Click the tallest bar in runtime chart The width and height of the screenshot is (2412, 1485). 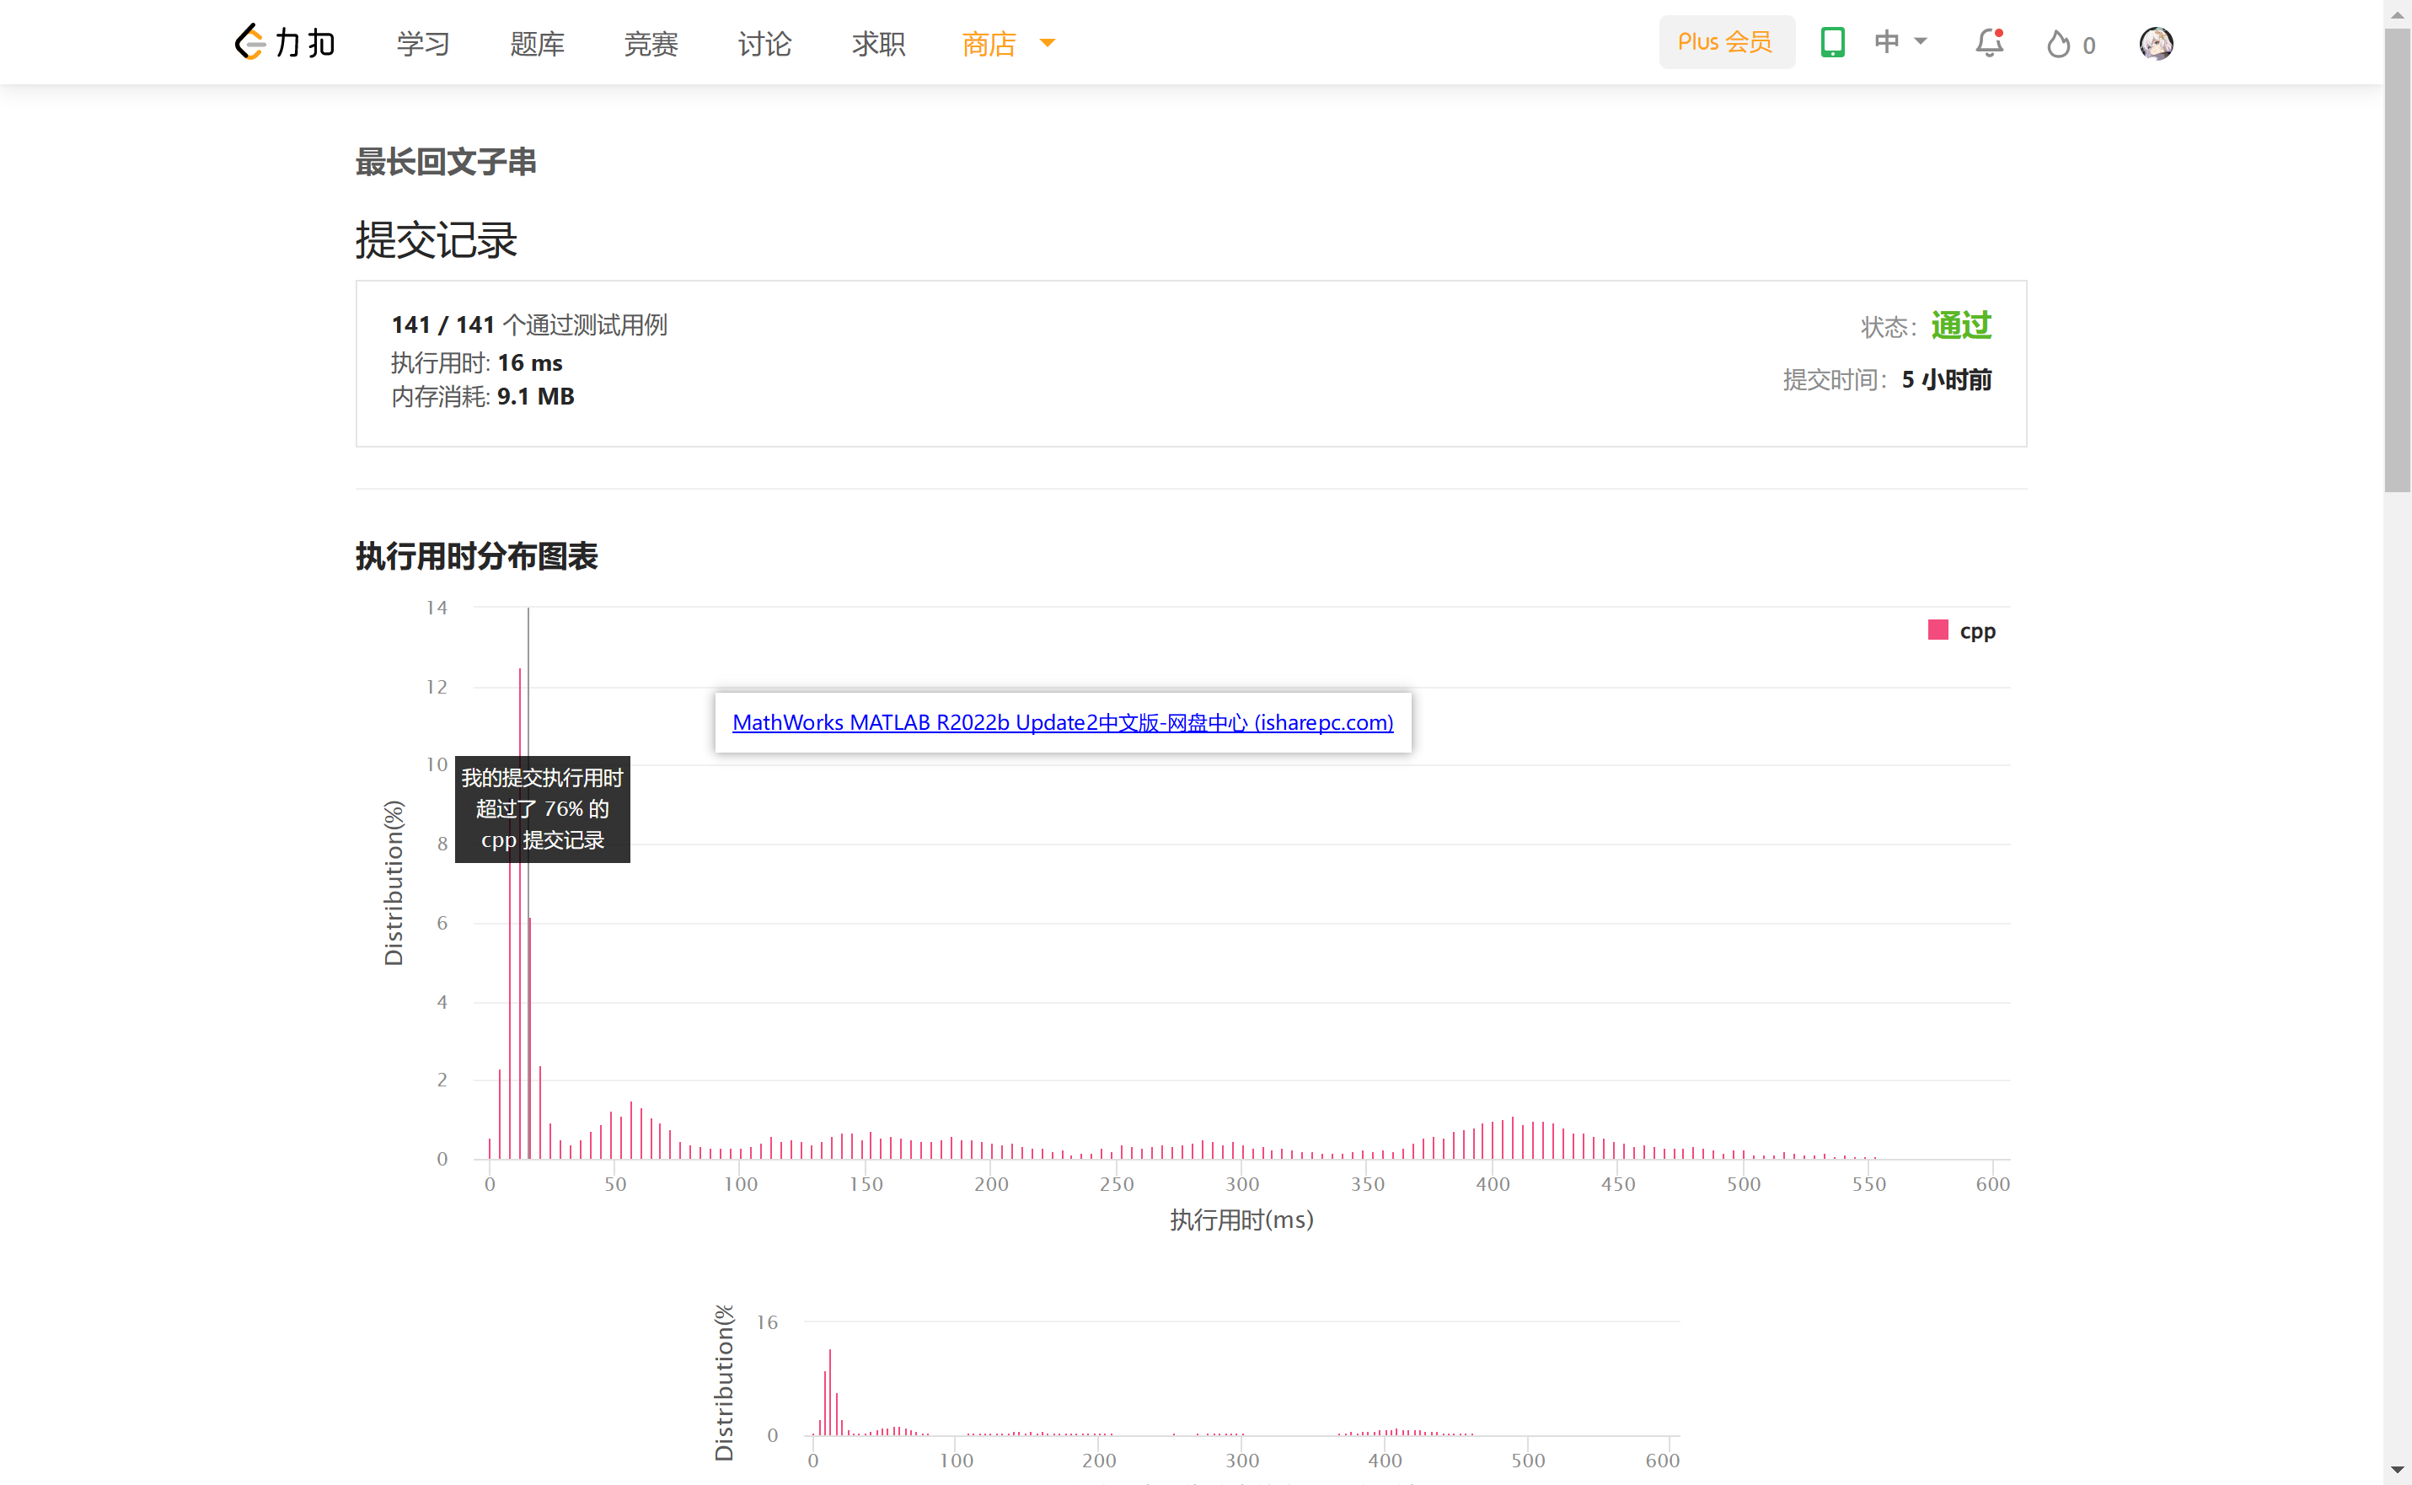tap(519, 914)
